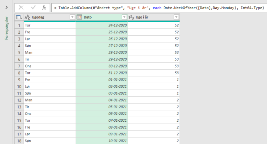Viewport: 267px width, 144px height.
Task: Click date cell 08-01-2021
Action: [102, 127]
